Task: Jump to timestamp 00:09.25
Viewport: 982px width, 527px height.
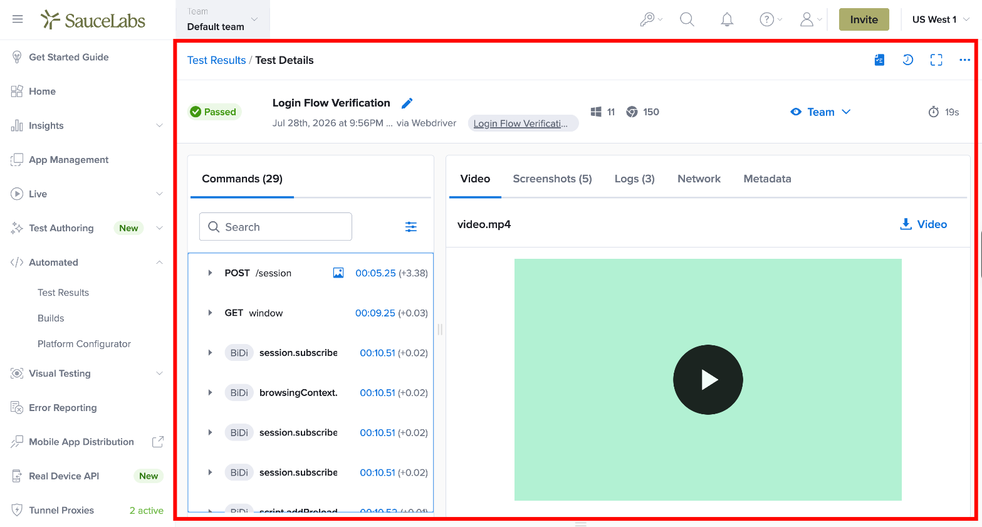Action: click(375, 313)
